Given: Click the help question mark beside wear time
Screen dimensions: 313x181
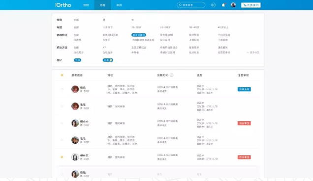Looking at the screenshot, I should [x=172, y=75].
